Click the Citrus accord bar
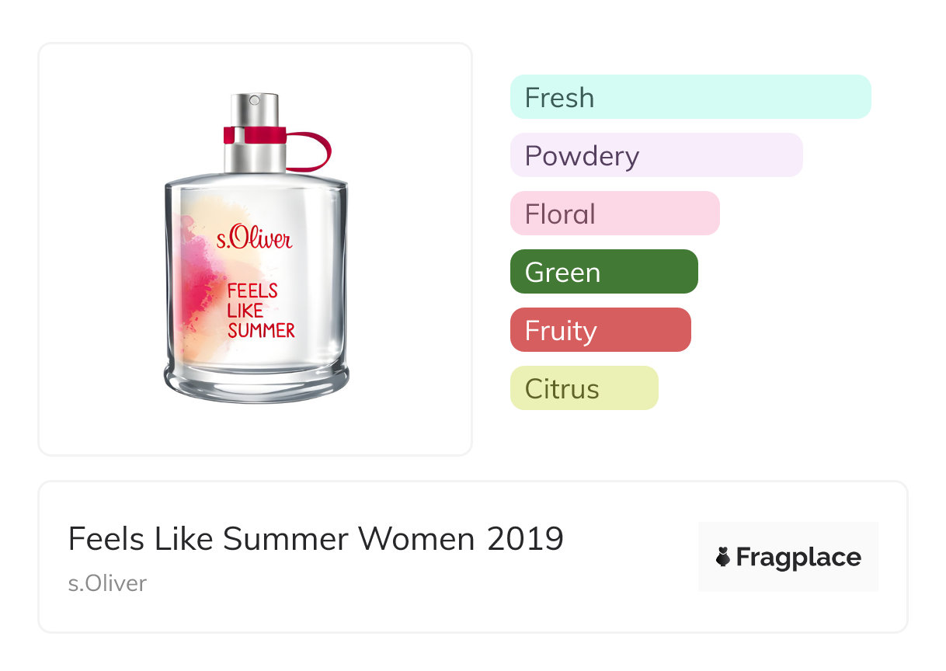 click(583, 388)
